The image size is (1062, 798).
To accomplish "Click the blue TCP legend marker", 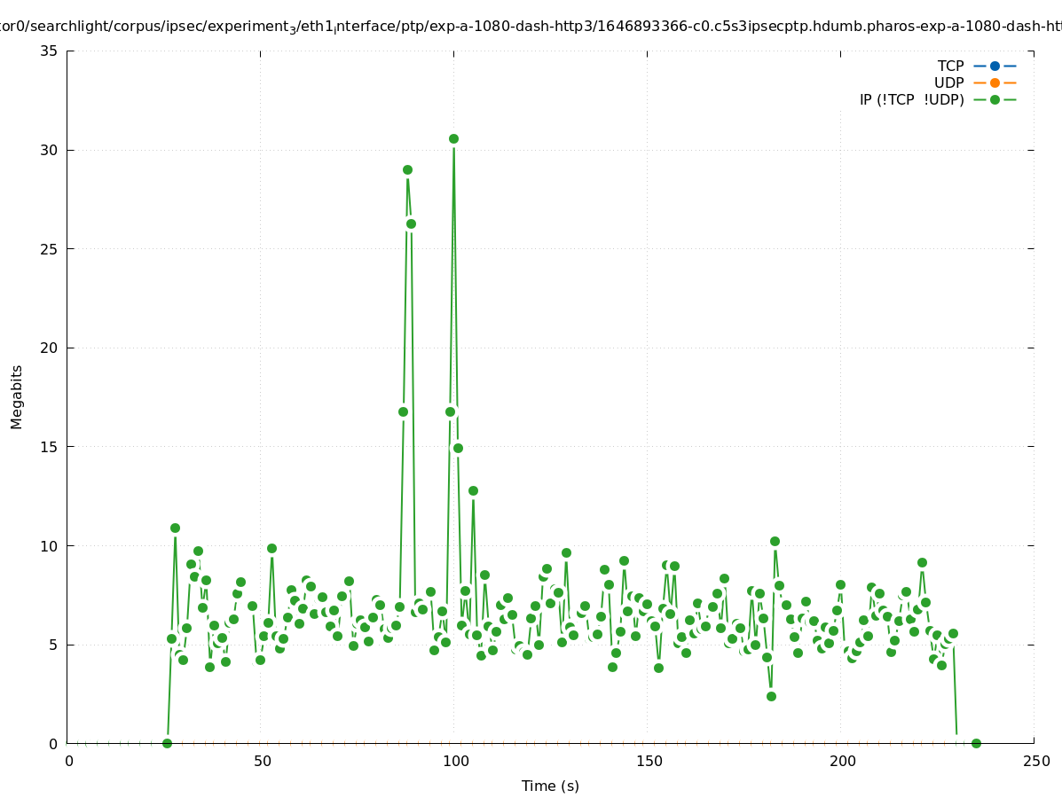I will (x=995, y=66).
